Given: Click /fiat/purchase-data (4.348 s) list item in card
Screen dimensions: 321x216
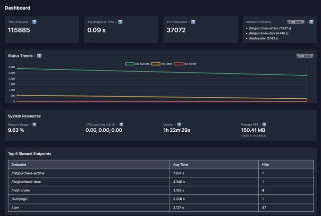Looking at the screenshot, I should pyautogui.click(x=269, y=33).
